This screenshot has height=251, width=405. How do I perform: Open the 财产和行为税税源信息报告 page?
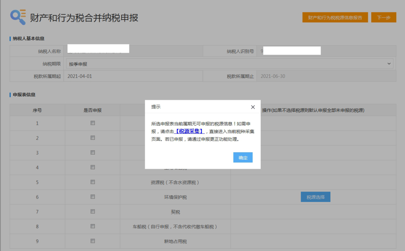pos(335,17)
